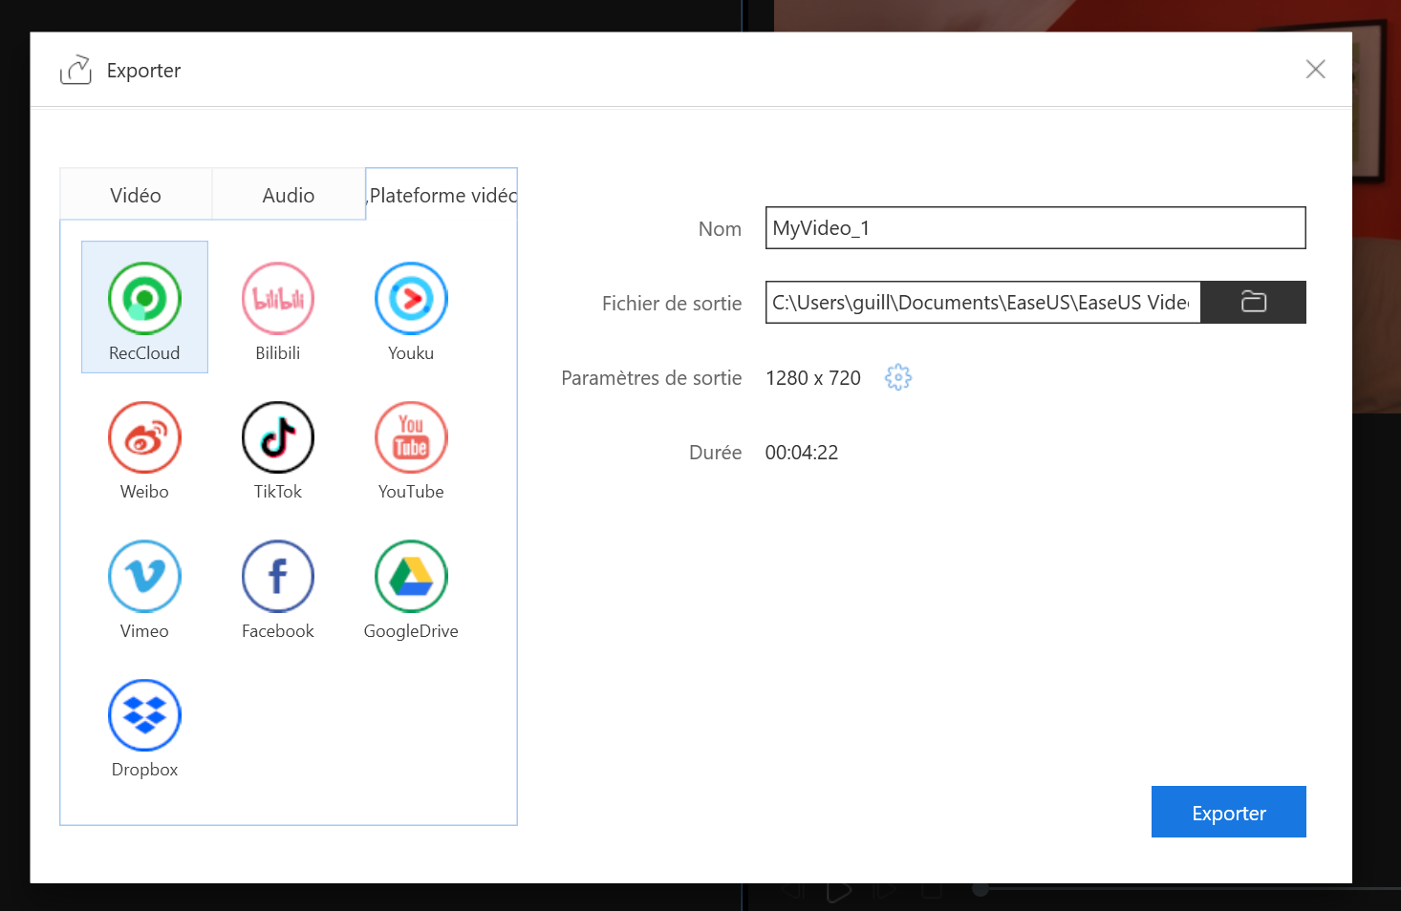Choose Dropbox as the export destination
The height and width of the screenshot is (911, 1401).
pos(144,715)
